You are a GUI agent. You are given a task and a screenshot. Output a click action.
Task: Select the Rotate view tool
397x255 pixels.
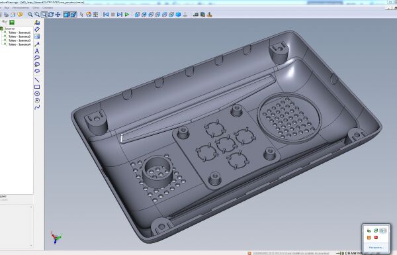click(x=51, y=15)
